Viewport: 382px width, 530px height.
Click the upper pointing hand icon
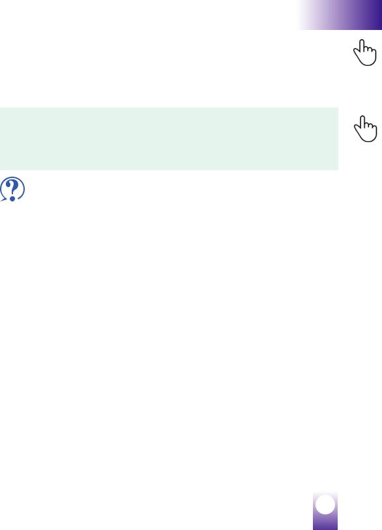[x=365, y=52]
